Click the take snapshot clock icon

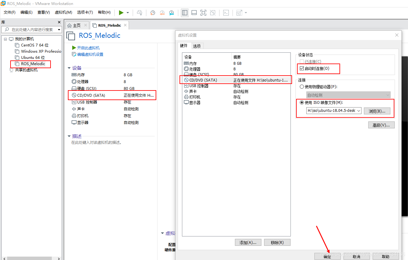153,13
